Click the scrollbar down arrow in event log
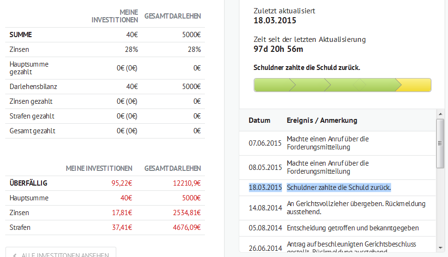 pos(440,248)
